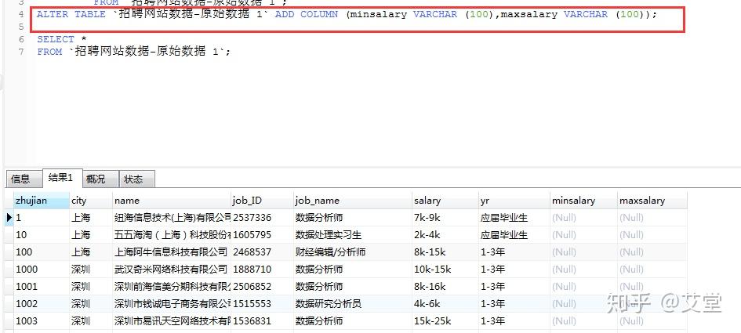Screen dimensions: 741x333
Task: Click the yr column header
Action: tap(514, 201)
